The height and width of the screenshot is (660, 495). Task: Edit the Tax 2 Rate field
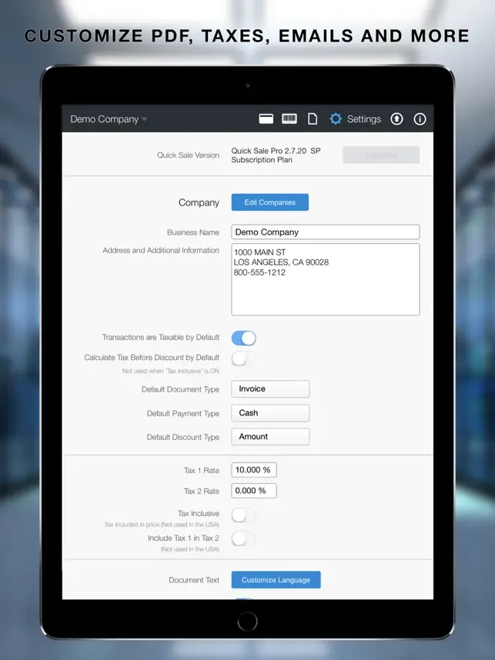pyautogui.click(x=254, y=491)
